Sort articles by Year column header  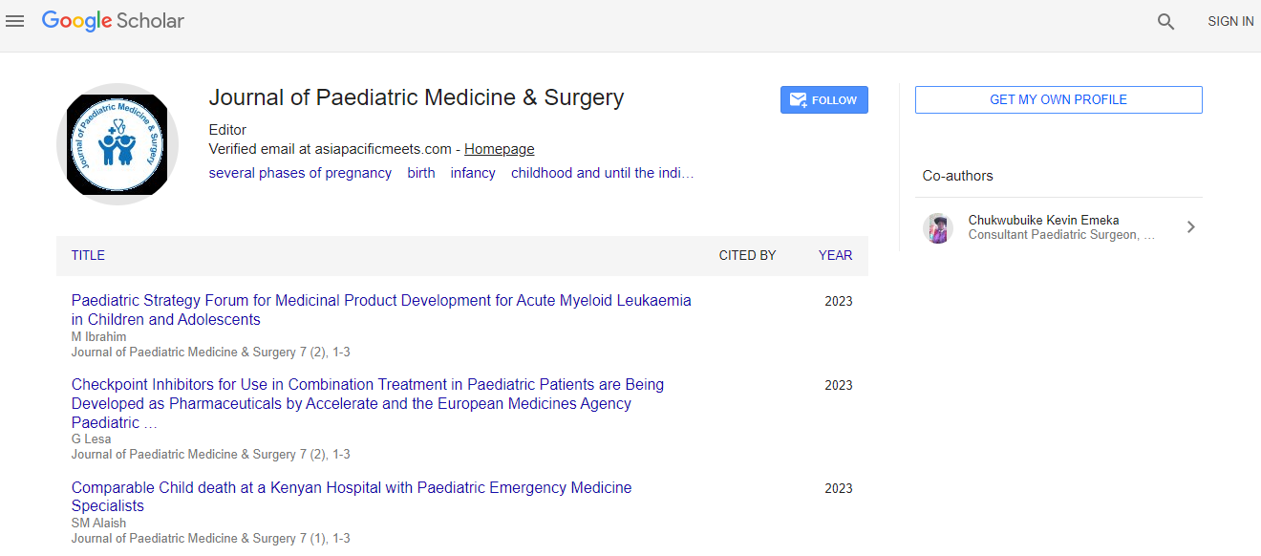835,255
